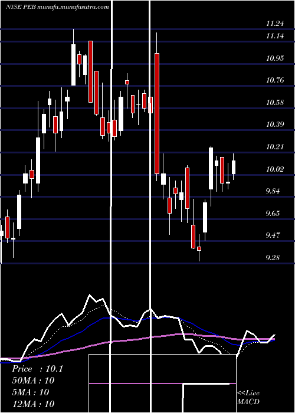Click the 50MA : 10 readout
The width and height of the screenshot is (295, 413).
[33, 381]
